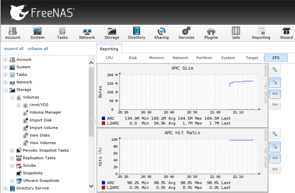Open the System toolbar icon

pyautogui.click(x=37, y=33)
